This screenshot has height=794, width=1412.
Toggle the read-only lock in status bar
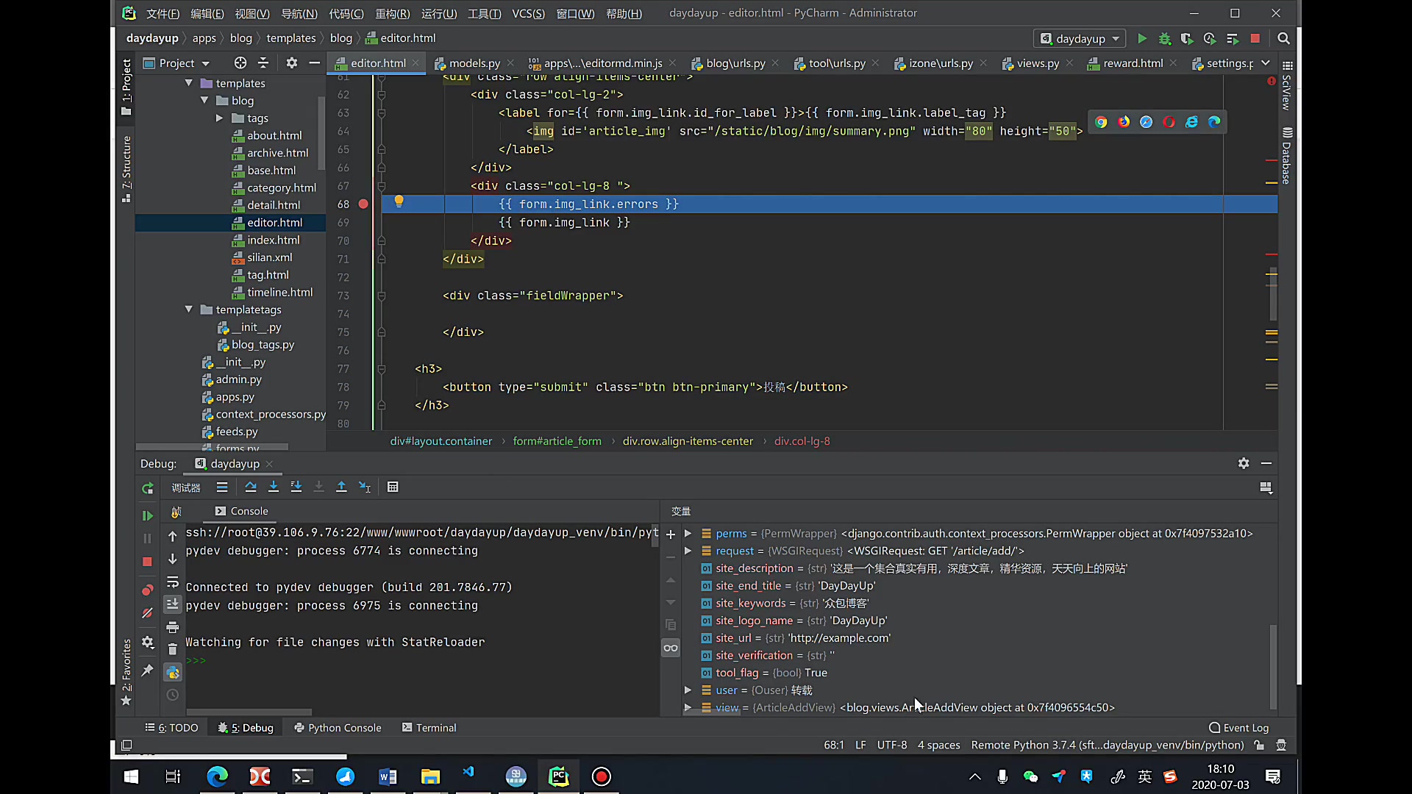(1259, 745)
